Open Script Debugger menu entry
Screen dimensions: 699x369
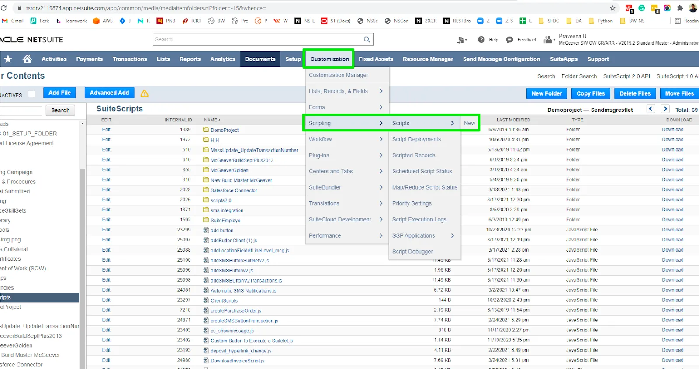[412, 252]
